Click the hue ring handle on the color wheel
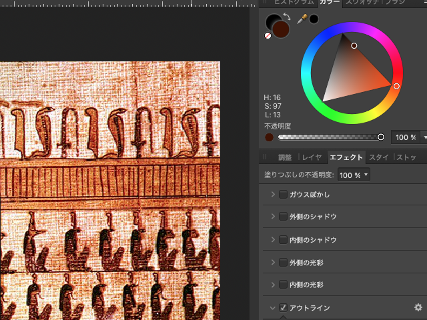Image resolution: width=427 pixels, height=320 pixels. [x=396, y=86]
